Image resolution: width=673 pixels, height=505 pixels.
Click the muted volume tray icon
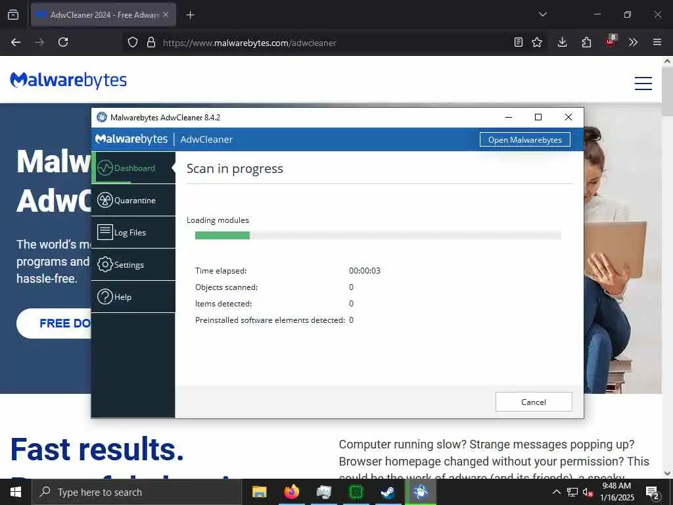588,493
